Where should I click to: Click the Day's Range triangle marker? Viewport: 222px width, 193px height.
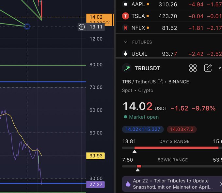tap(135, 151)
